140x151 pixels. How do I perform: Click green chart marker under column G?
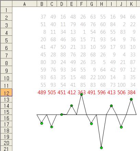(91, 124)
